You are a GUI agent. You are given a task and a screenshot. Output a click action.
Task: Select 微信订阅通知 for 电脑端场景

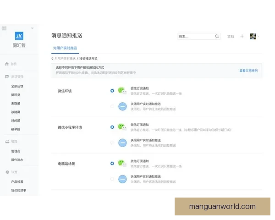coord(112,163)
